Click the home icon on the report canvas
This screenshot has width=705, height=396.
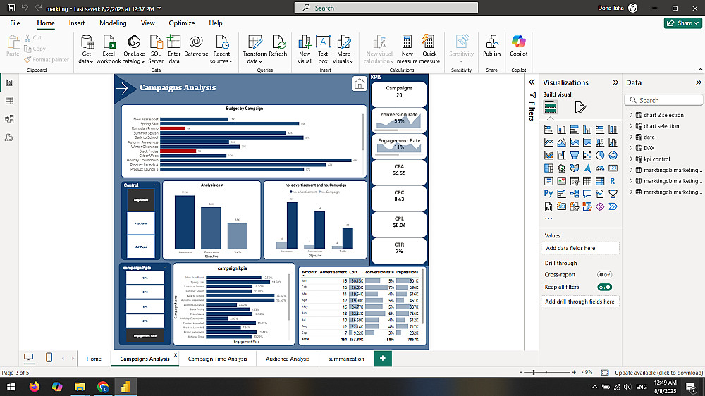(x=360, y=84)
